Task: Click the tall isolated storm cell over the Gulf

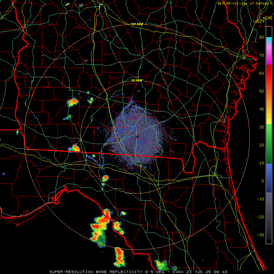Action: click(119, 257)
